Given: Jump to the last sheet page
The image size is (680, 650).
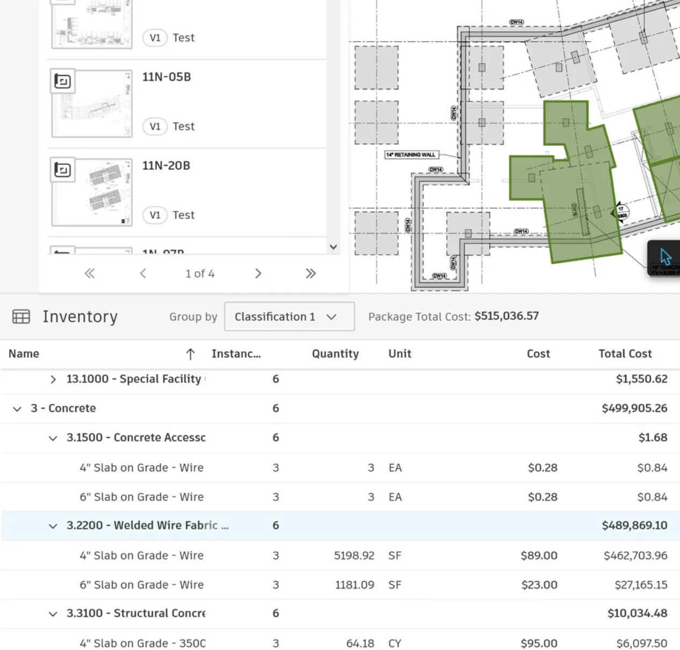Looking at the screenshot, I should 310,273.
